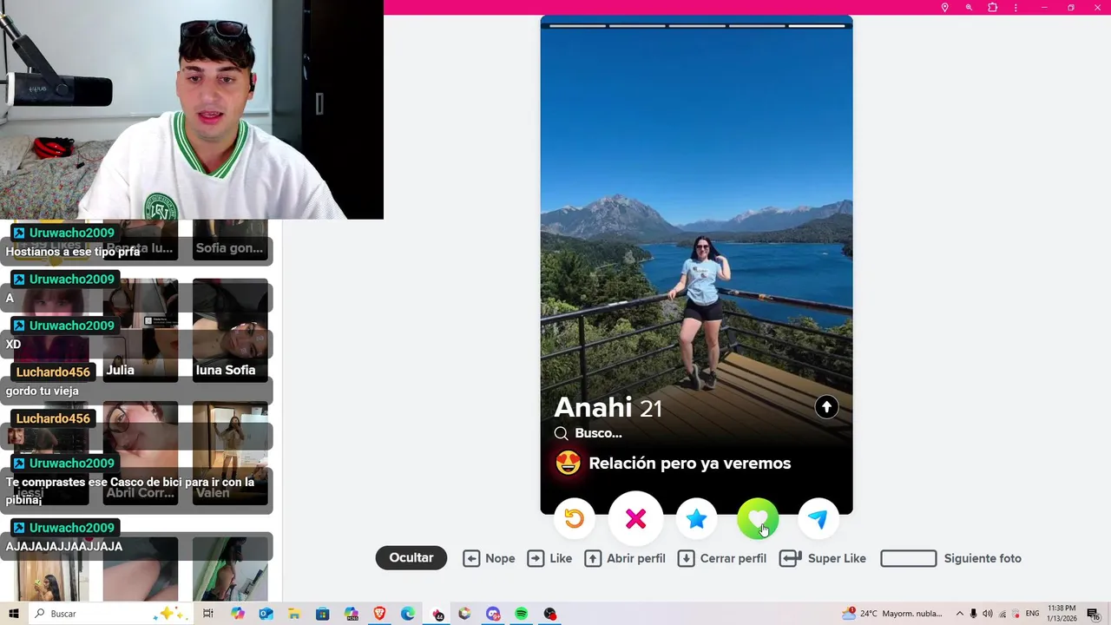The image size is (1111, 625).
Task: Open Brave browser from the taskbar
Action: point(379,614)
